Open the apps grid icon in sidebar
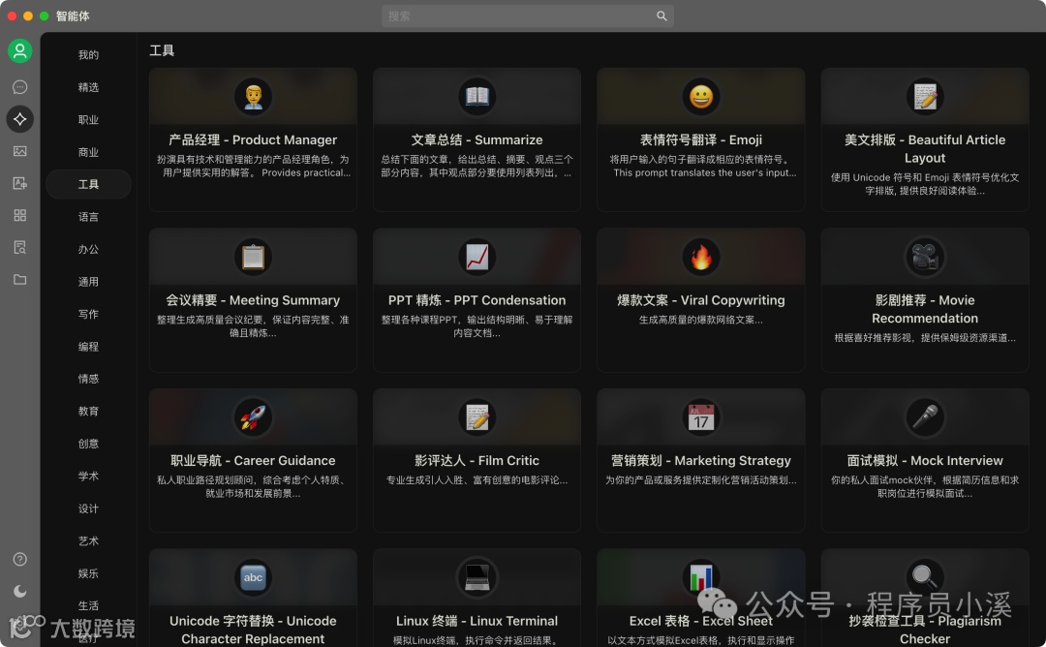1046x647 pixels. [20, 215]
